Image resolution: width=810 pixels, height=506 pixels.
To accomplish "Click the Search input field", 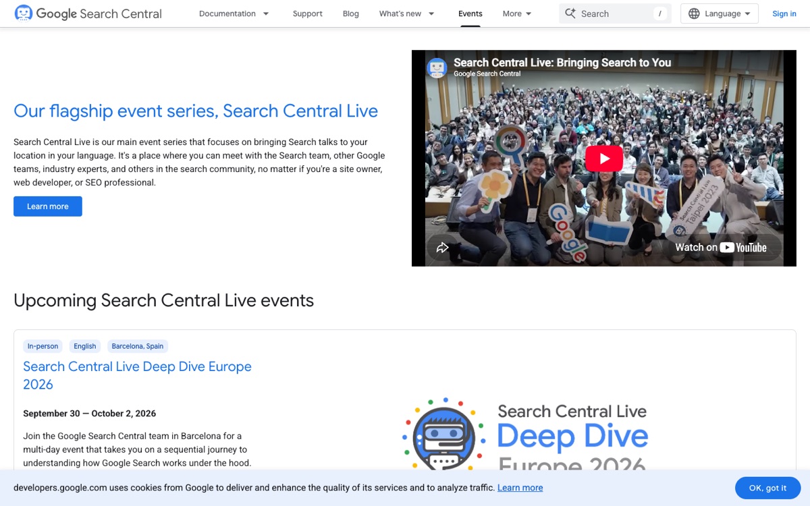I will click(615, 13).
